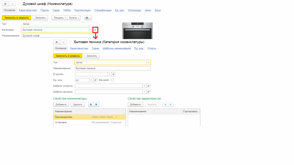Expand the Ед. изм. dropdown
294x165 pixels.
click(91, 80)
